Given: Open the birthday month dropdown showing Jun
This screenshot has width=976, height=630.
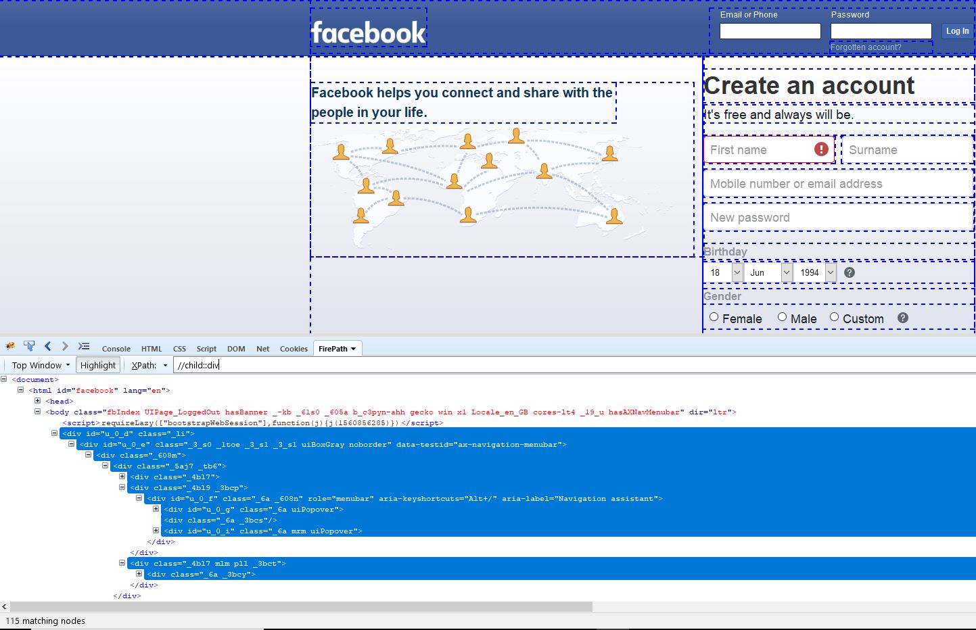Looking at the screenshot, I should click(770, 272).
